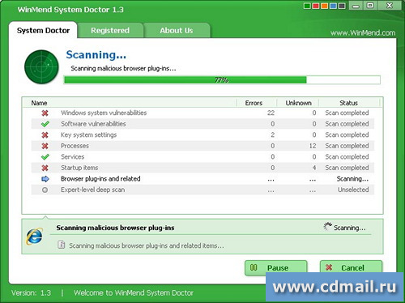Click the Internet Explorer icon

pyautogui.click(x=34, y=236)
